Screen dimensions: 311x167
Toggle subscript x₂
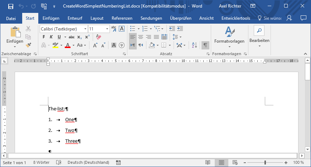coord(79,37)
